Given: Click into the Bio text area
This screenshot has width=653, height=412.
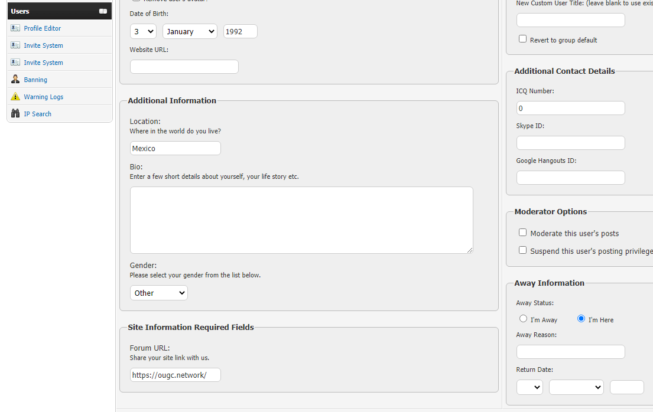Looking at the screenshot, I should pos(301,220).
